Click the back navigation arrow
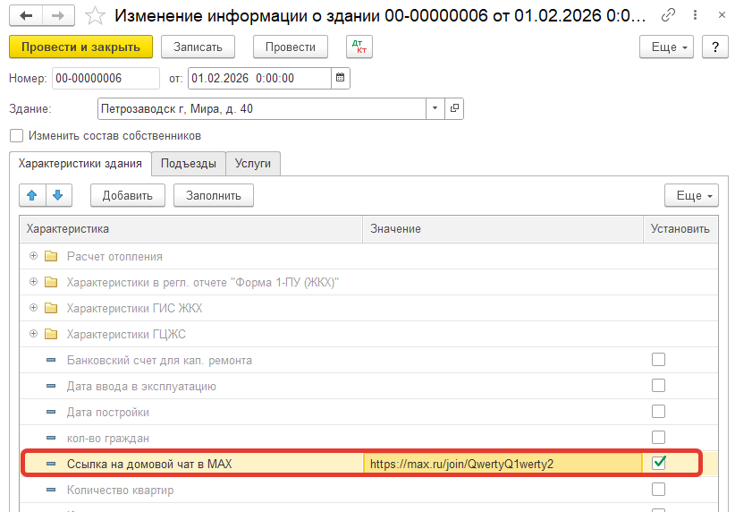This screenshot has height=512, width=735. pyautogui.click(x=27, y=16)
